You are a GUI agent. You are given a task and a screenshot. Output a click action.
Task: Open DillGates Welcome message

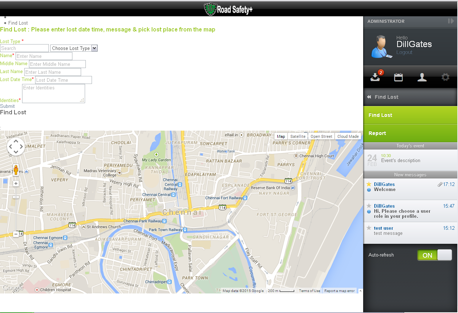411,189
